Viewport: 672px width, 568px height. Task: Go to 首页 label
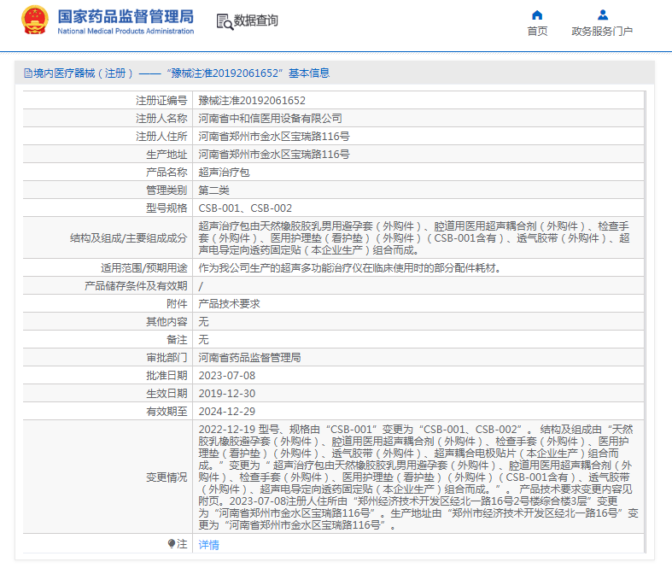537,32
